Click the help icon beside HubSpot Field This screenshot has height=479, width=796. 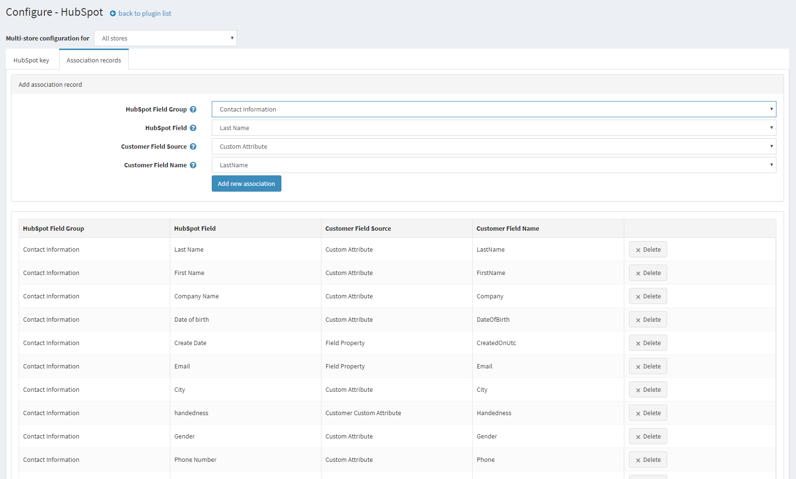pos(193,128)
